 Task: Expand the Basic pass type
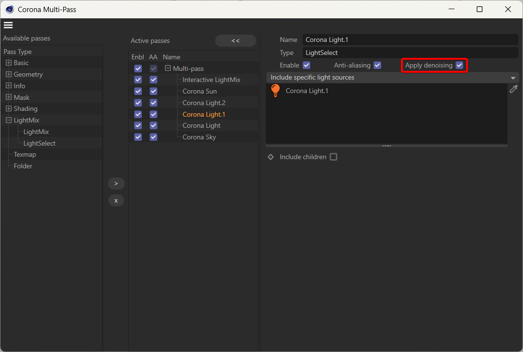[9, 63]
